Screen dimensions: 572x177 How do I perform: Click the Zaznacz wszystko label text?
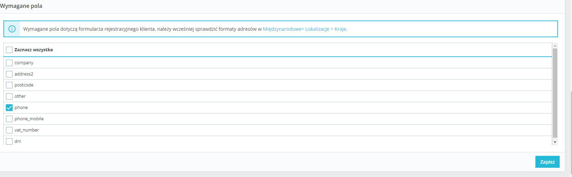click(34, 50)
